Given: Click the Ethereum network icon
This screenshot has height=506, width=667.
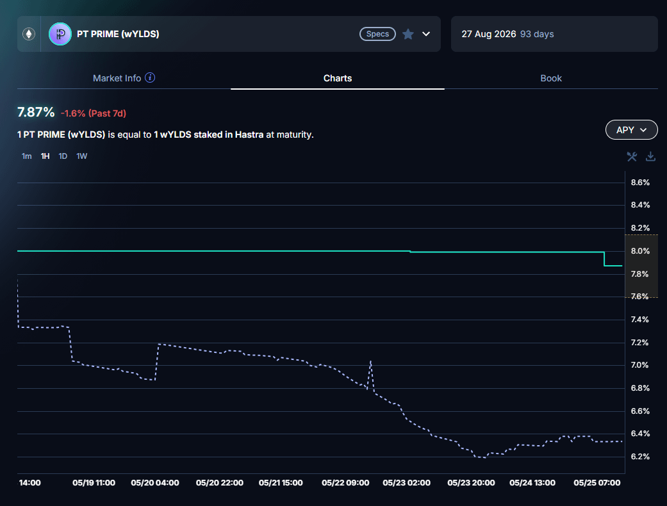Looking at the screenshot, I should [29, 34].
